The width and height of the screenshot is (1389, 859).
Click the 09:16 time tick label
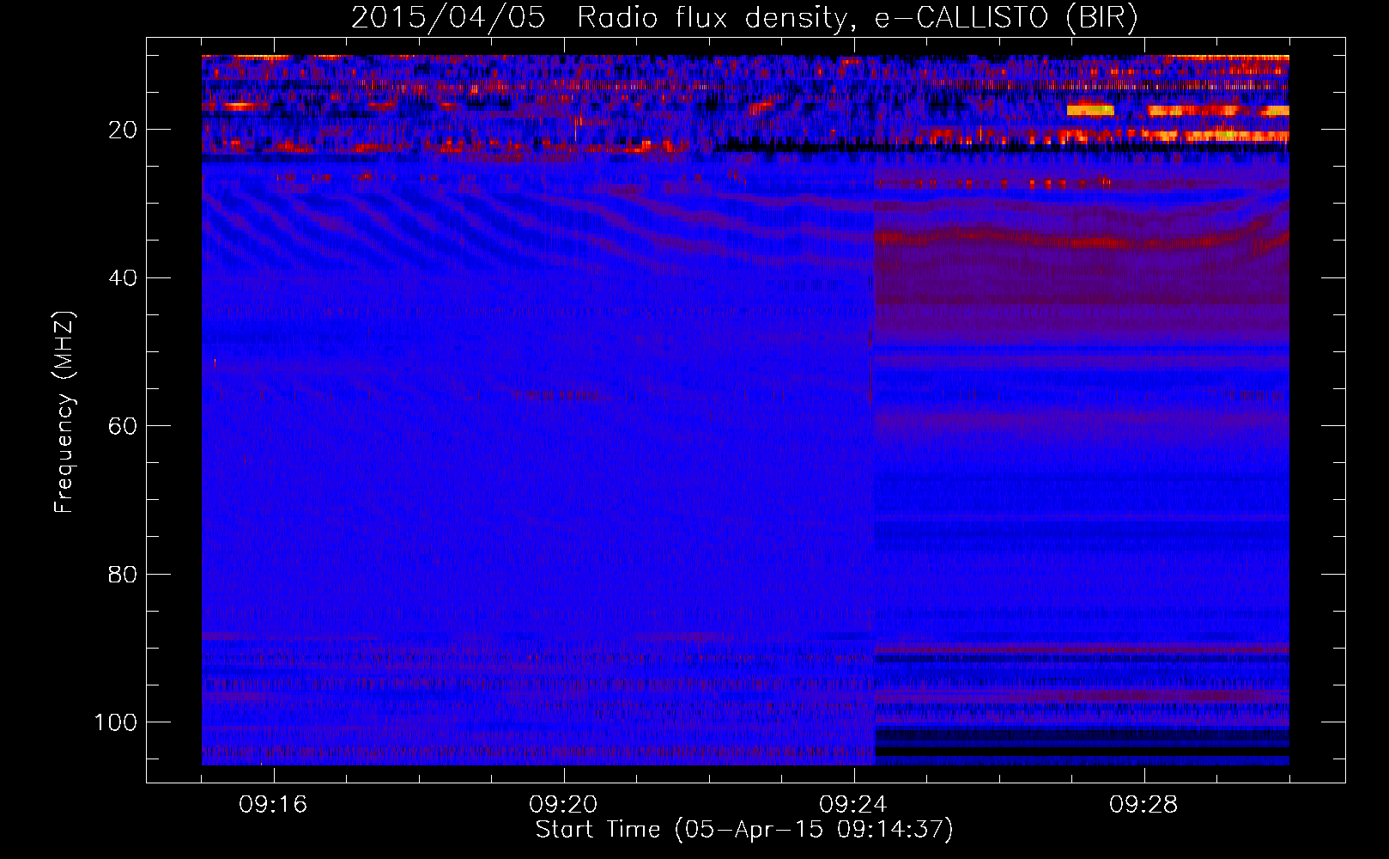pos(273,805)
